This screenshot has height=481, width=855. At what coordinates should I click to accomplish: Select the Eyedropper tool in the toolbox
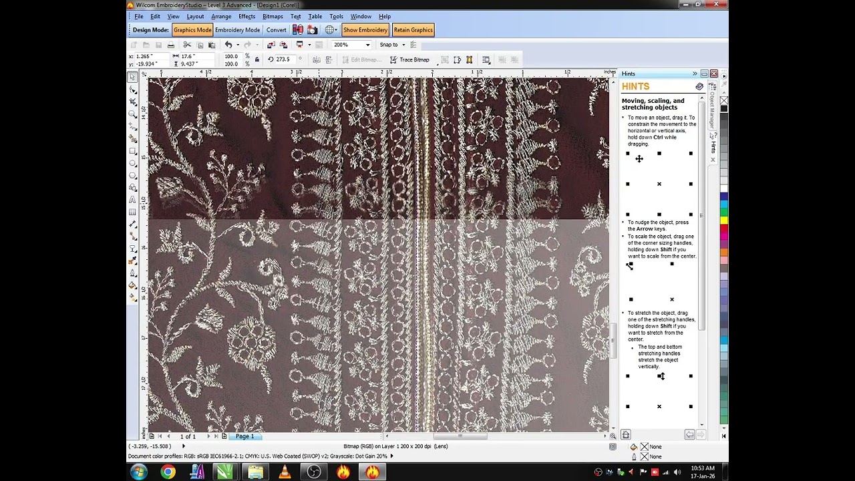point(132,261)
